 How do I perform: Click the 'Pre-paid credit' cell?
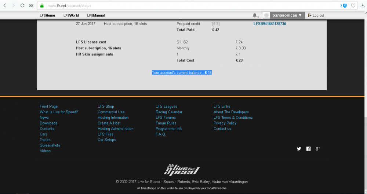(188, 24)
